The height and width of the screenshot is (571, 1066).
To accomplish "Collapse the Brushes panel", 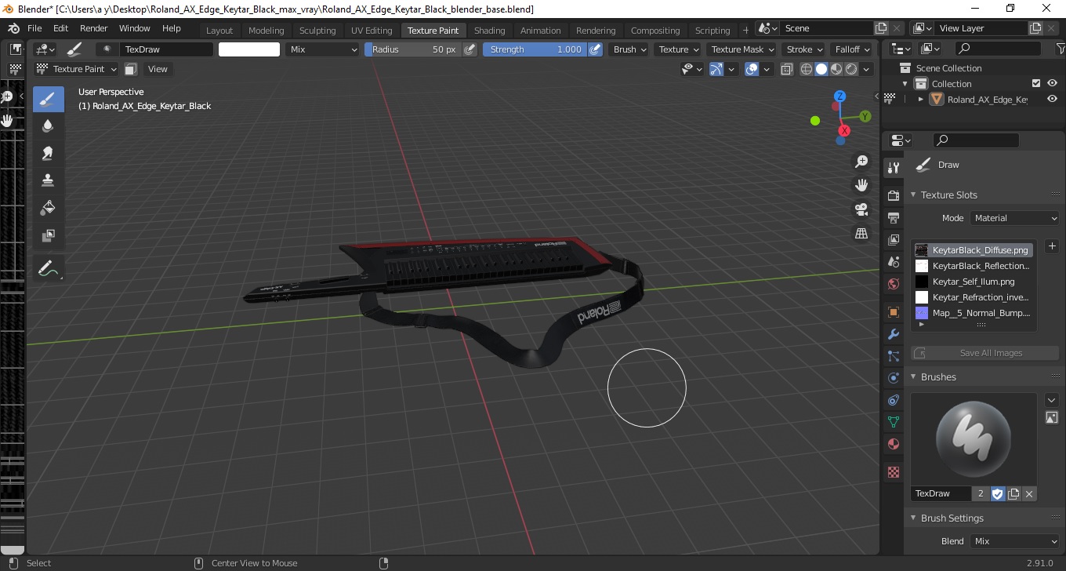I will tap(913, 377).
